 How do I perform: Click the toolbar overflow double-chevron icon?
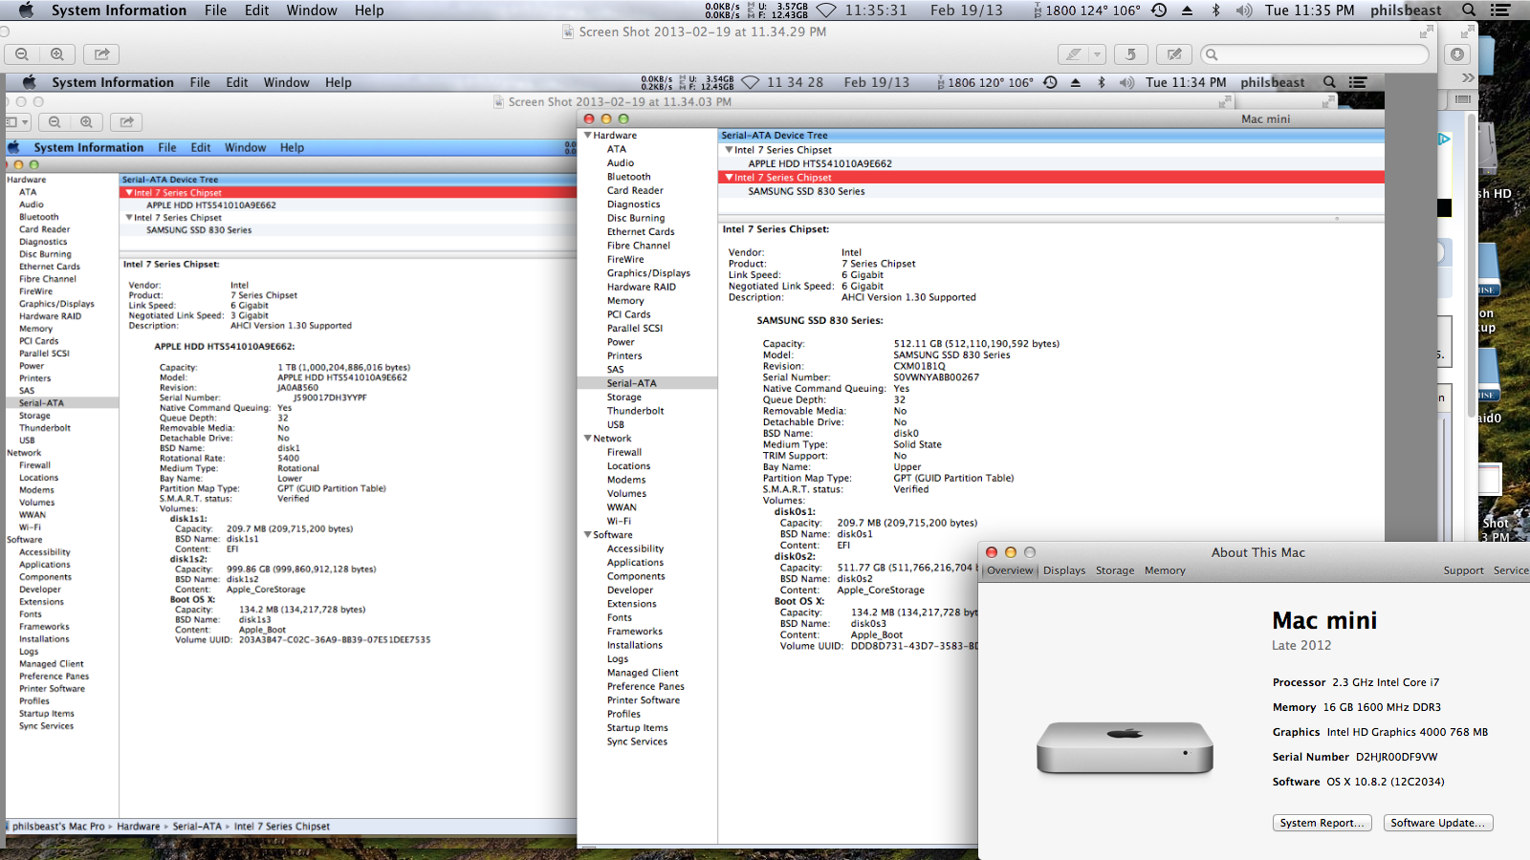1468,77
